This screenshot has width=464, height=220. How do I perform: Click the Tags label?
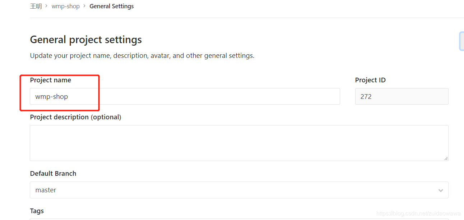click(37, 211)
